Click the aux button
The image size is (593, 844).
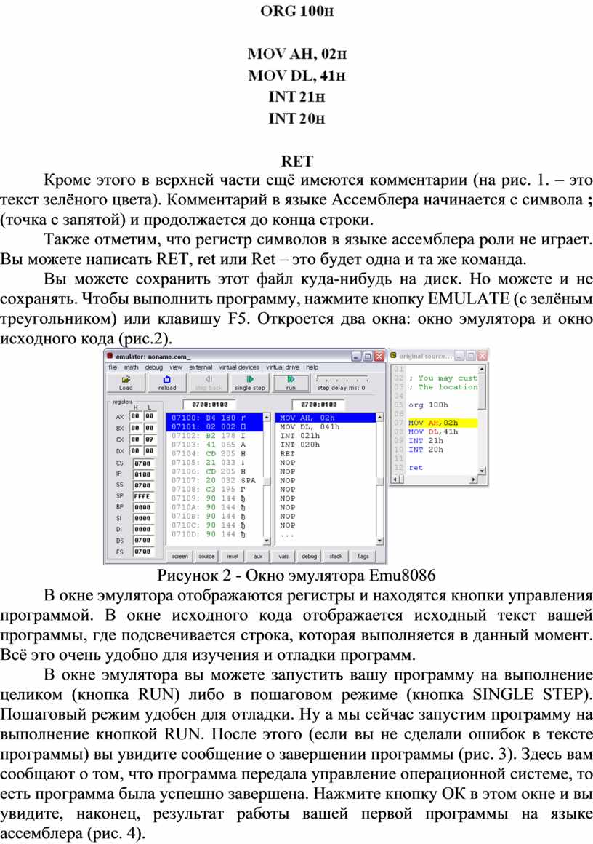point(258,556)
